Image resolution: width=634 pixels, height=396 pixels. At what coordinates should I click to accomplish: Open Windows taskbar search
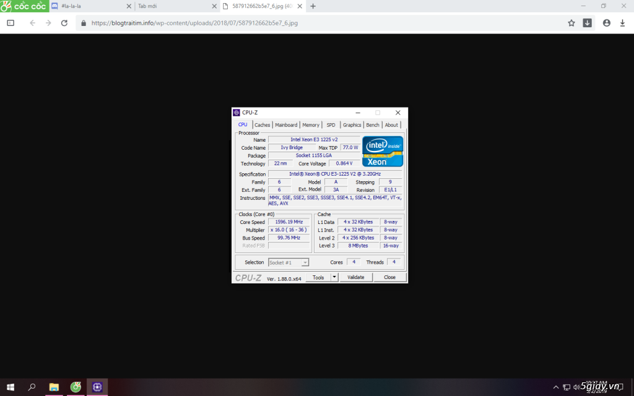pos(32,387)
